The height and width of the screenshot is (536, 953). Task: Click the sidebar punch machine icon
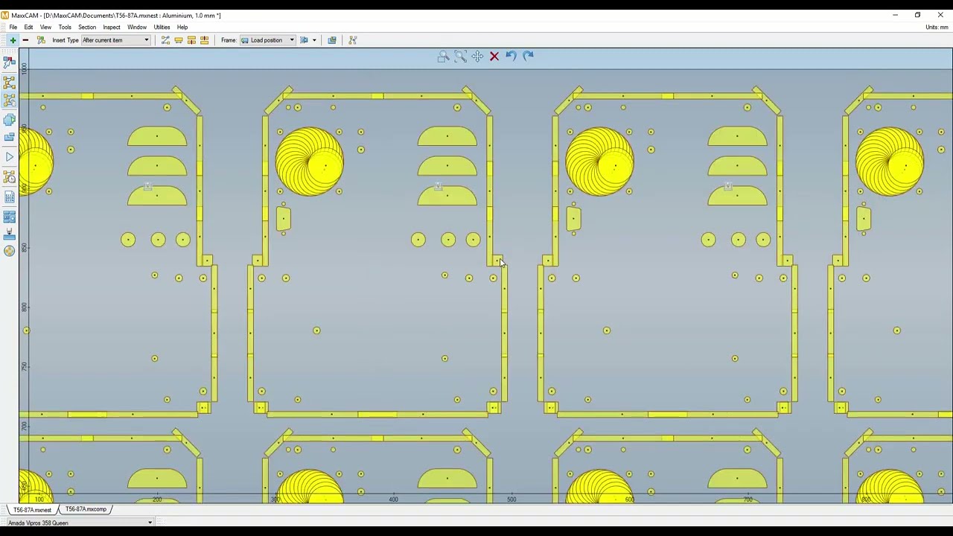point(9,234)
